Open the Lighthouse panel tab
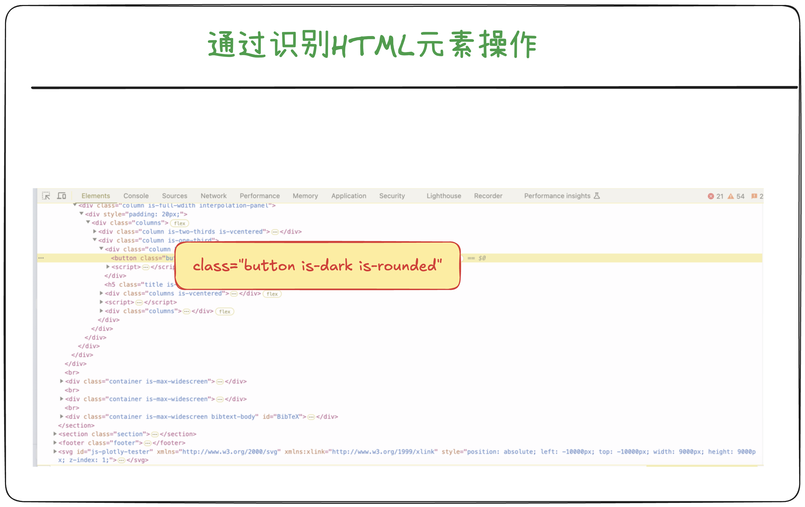The height and width of the screenshot is (507, 805). (443, 196)
